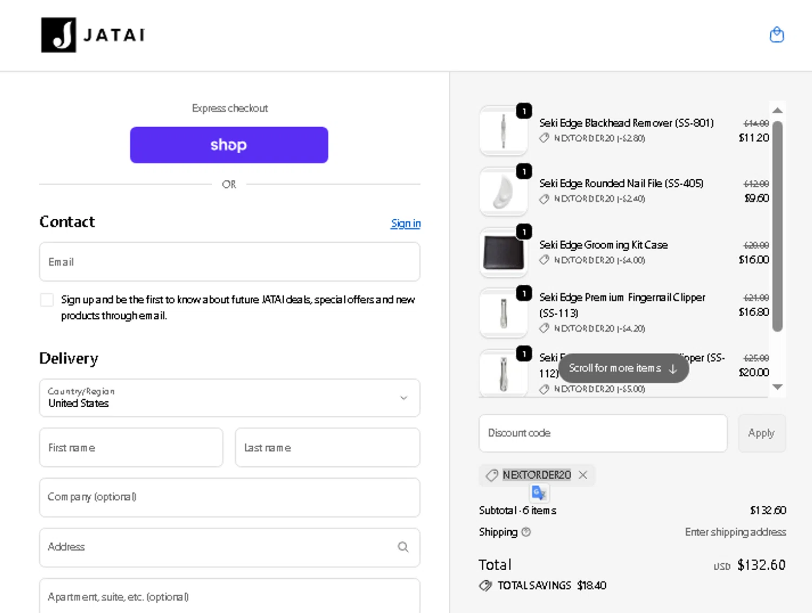Click the item list scrollbar thumb
The image size is (812, 613).
point(777,226)
